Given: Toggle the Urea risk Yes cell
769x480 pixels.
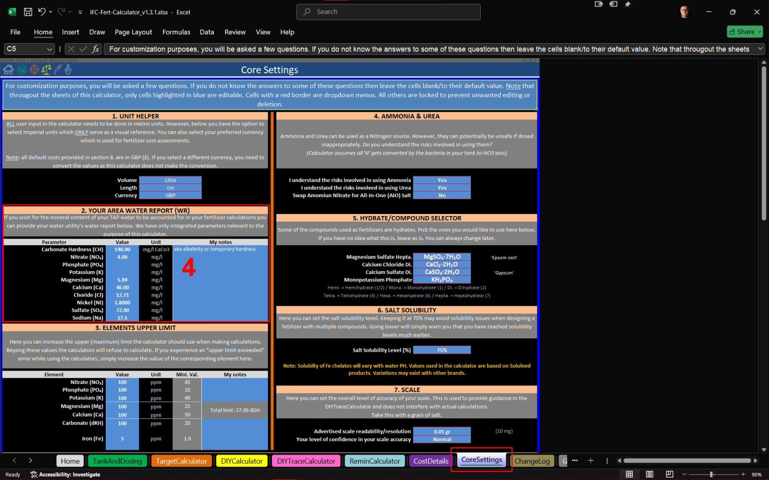Looking at the screenshot, I should click(x=442, y=188).
